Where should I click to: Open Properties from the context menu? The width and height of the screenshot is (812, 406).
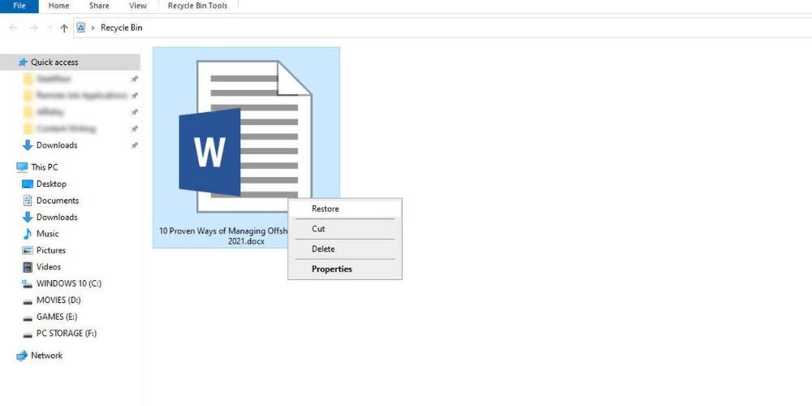[345, 269]
